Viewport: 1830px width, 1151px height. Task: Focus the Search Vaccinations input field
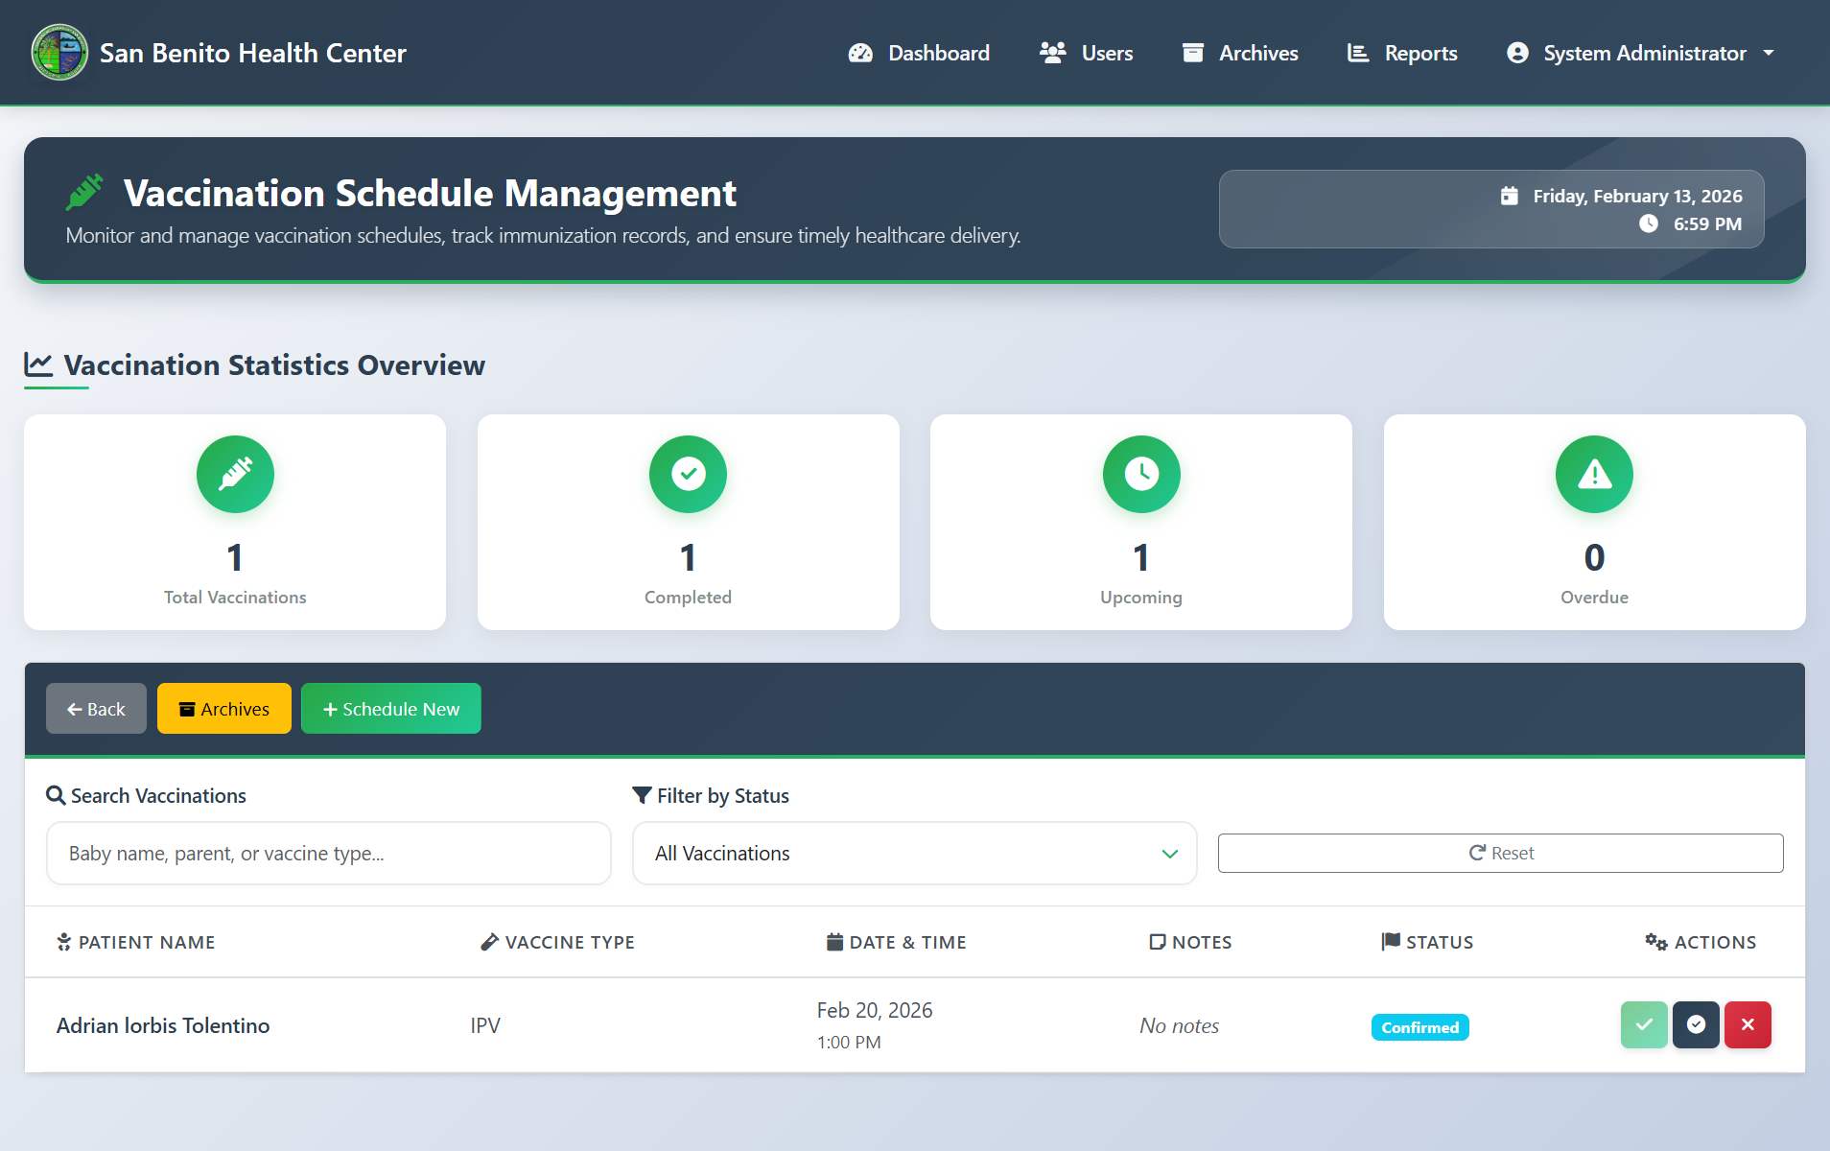329,853
